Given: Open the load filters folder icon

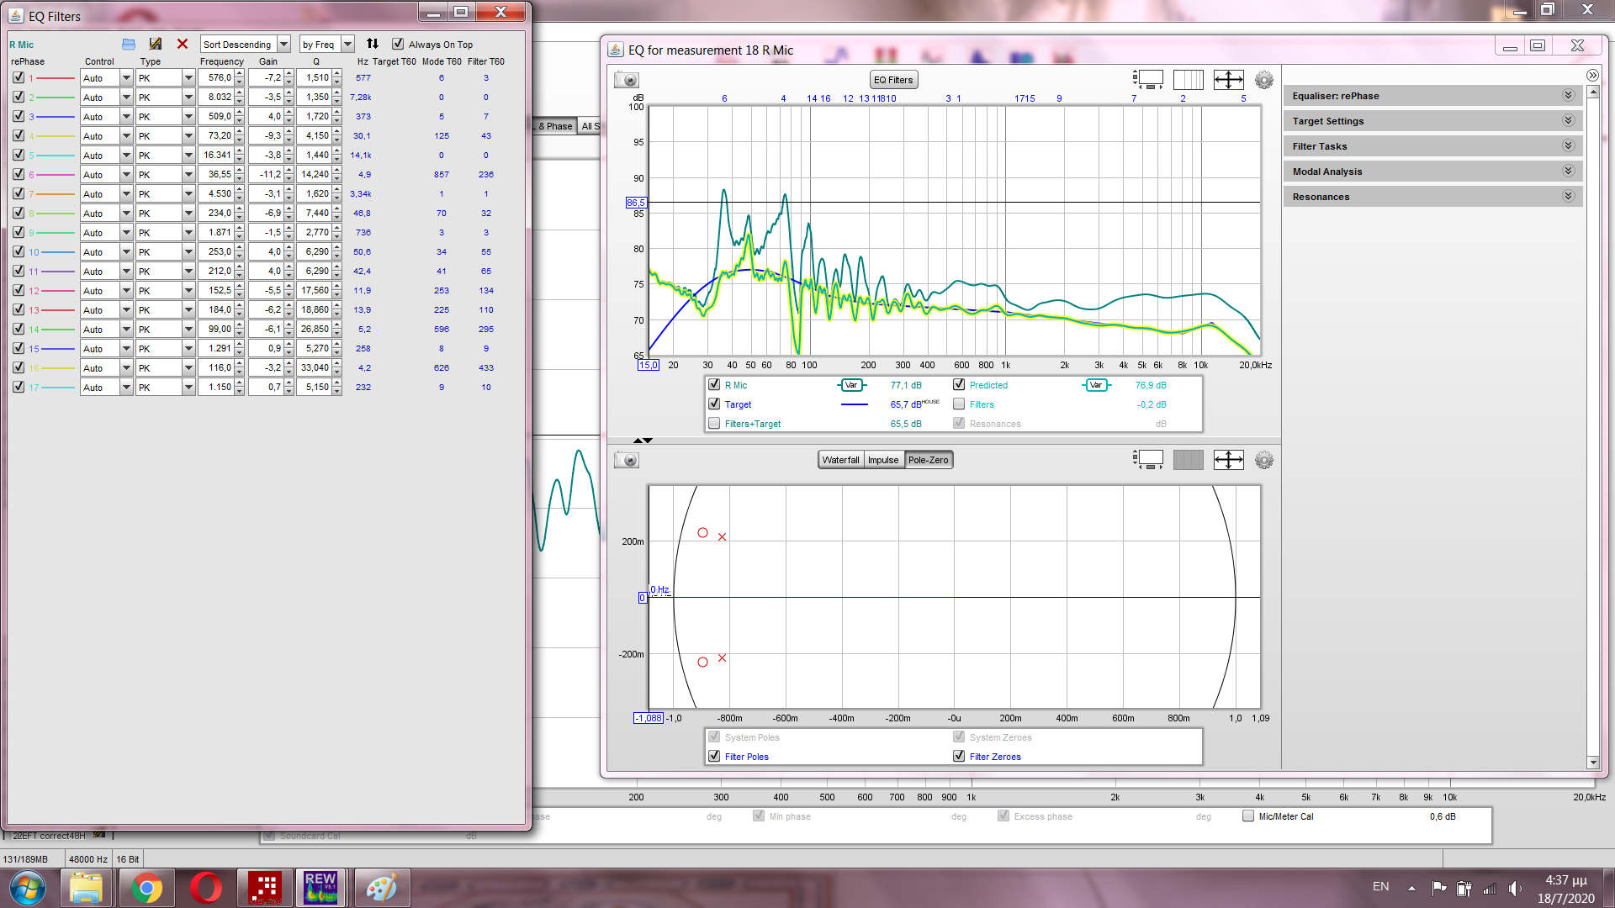Looking at the screenshot, I should [x=129, y=45].
